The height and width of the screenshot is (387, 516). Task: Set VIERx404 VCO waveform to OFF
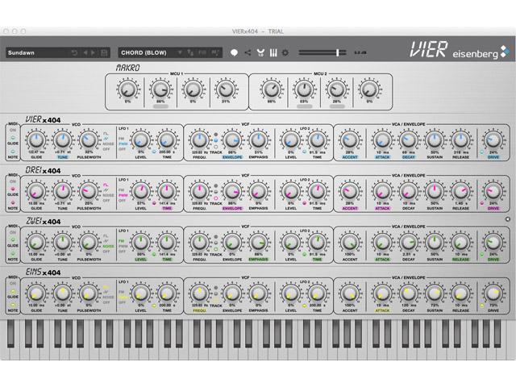coord(106,149)
